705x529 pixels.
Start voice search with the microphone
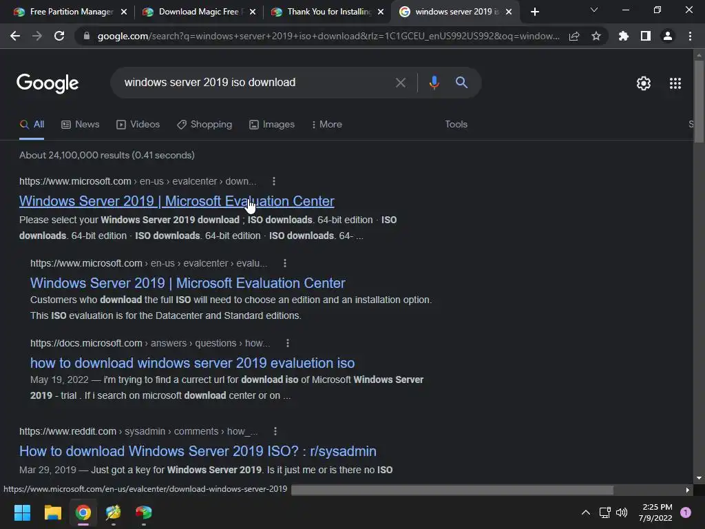click(x=434, y=83)
